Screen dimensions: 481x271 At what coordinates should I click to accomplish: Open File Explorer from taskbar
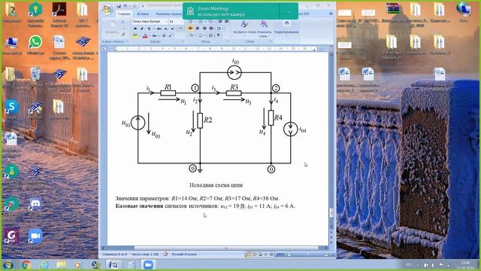(x=62, y=265)
